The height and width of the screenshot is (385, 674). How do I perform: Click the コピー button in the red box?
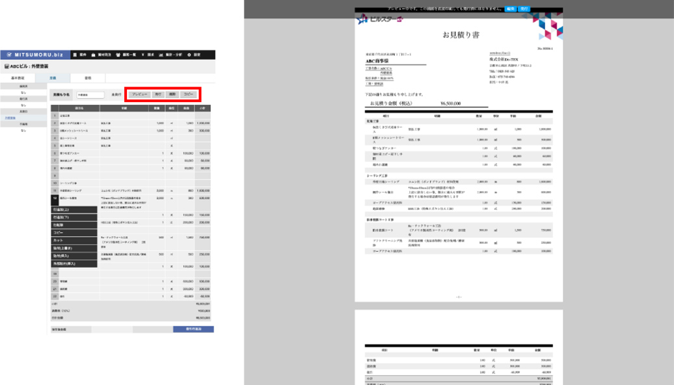[189, 94]
